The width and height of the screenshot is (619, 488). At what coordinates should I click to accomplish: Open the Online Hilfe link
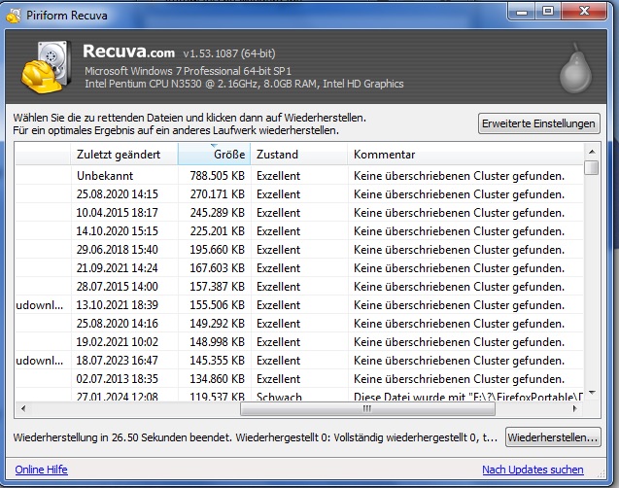click(42, 470)
